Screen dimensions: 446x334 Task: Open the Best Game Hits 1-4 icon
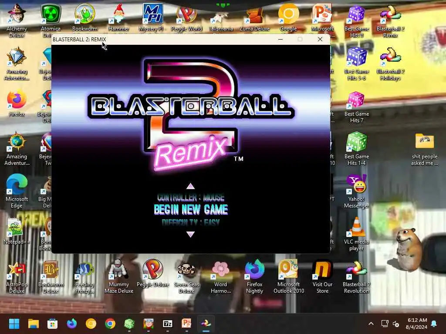click(x=356, y=149)
